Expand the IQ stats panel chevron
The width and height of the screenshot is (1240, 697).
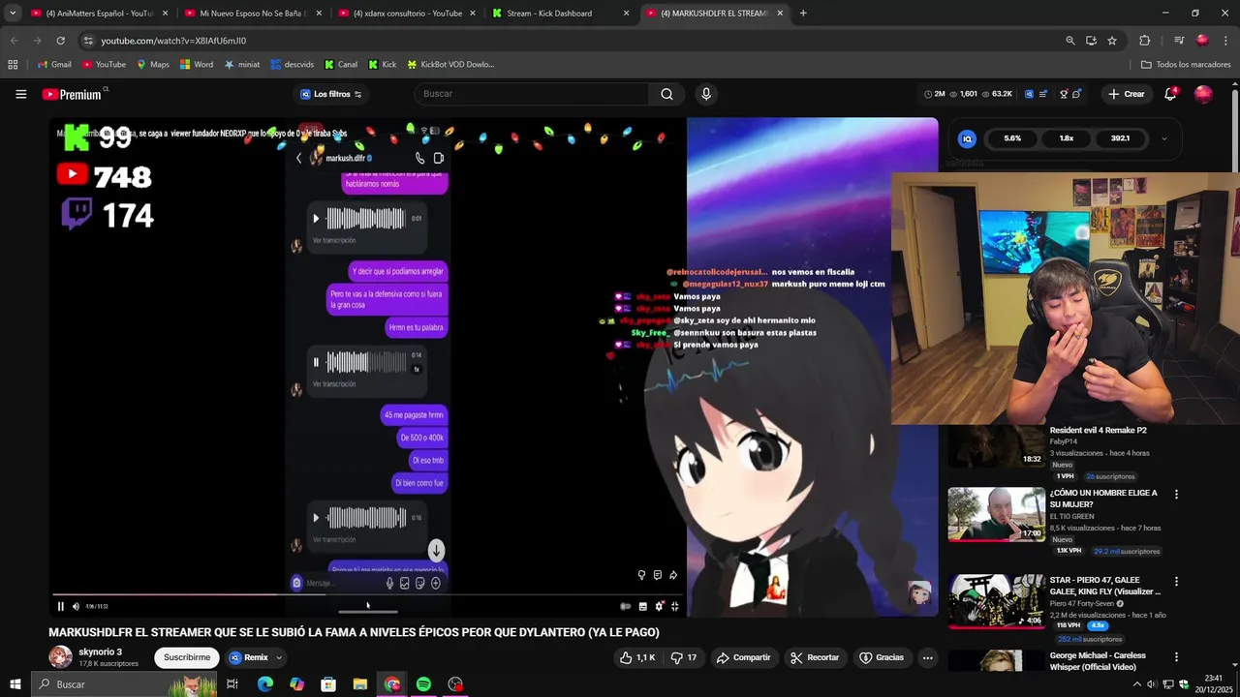pos(1163,138)
